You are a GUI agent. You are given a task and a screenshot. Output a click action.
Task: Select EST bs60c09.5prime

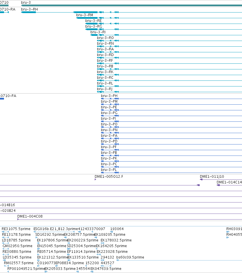click(130, 257)
